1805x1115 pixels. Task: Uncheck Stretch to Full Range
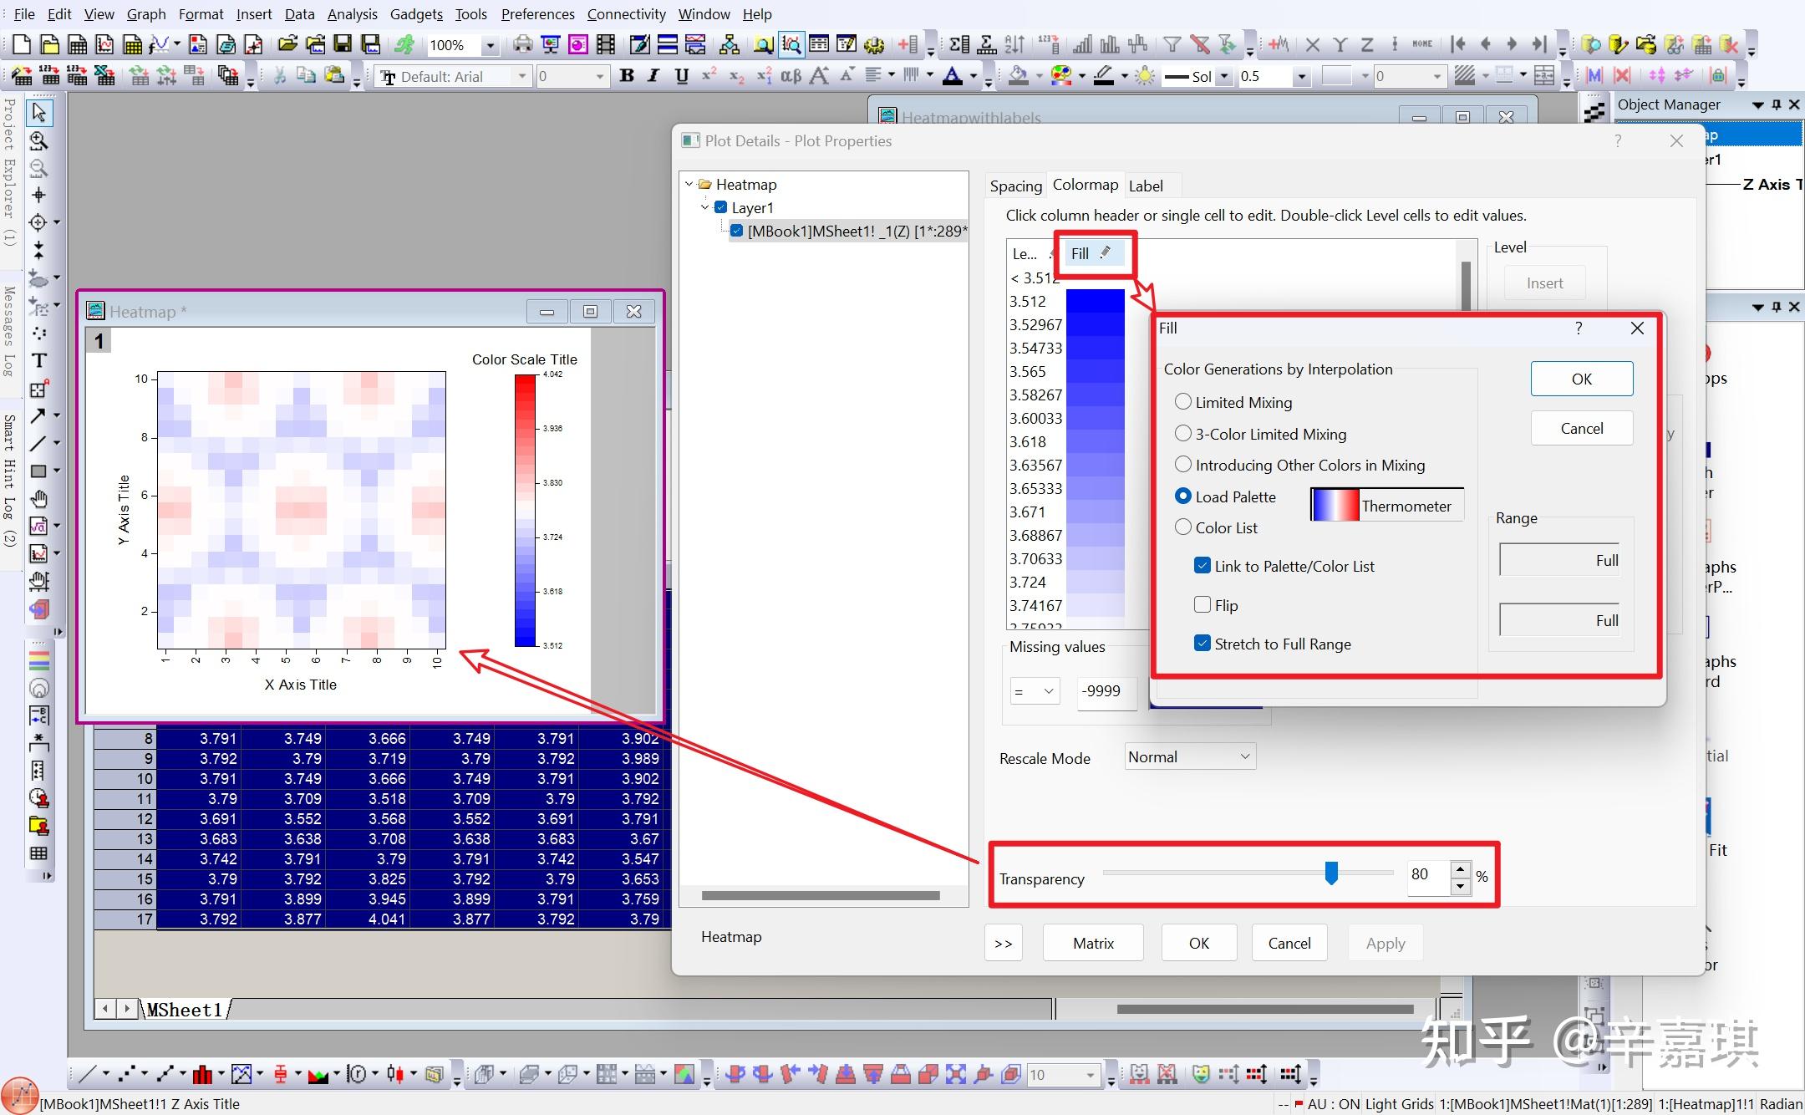(1202, 643)
